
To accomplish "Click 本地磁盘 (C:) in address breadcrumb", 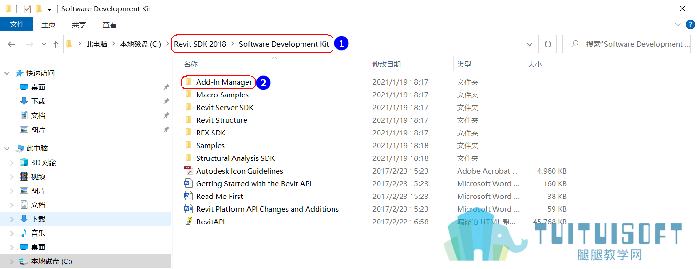I will pos(140,44).
